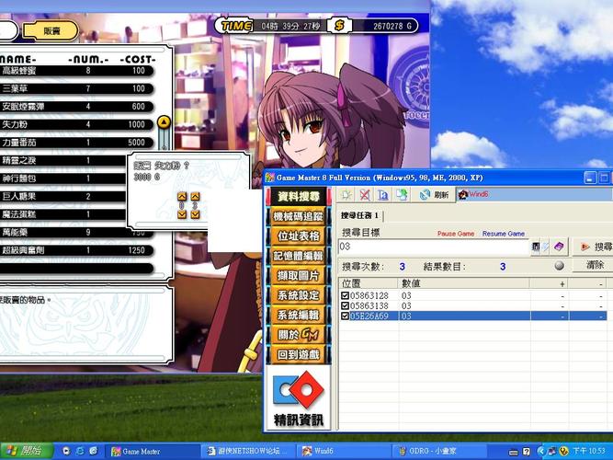The width and height of the screenshot is (613, 460).
Task: Click 回到遊戲 to return to game
Action: pos(299,355)
